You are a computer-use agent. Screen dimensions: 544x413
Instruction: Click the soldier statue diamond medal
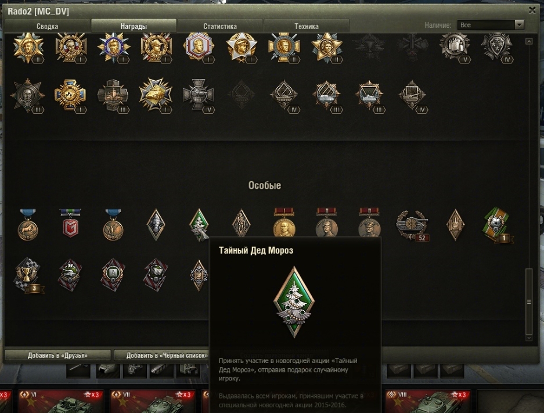click(241, 224)
